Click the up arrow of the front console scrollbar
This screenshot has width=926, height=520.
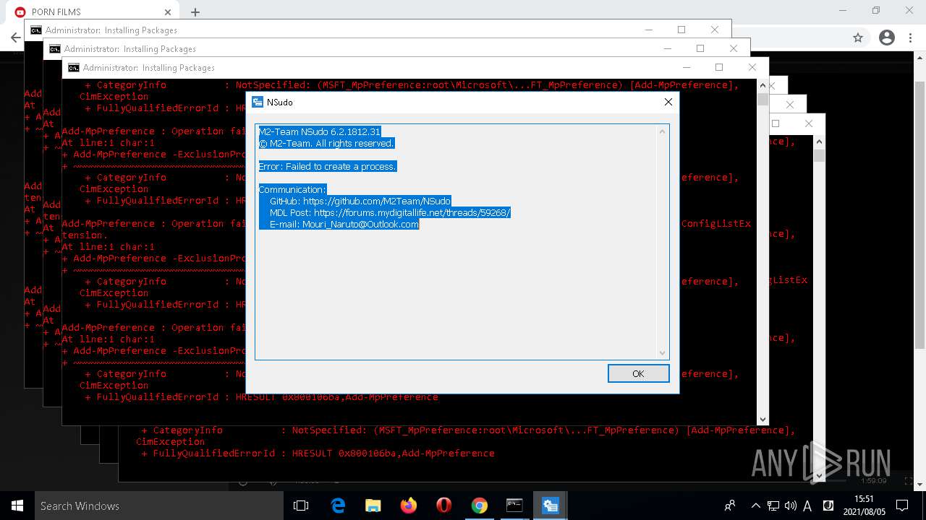[762, 84]
